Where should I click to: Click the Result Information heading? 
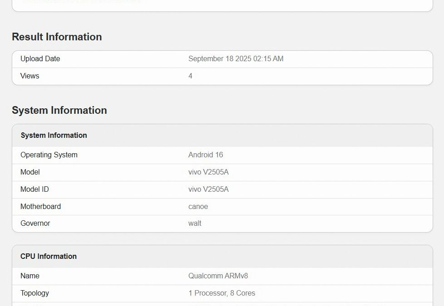coord(57,37)
